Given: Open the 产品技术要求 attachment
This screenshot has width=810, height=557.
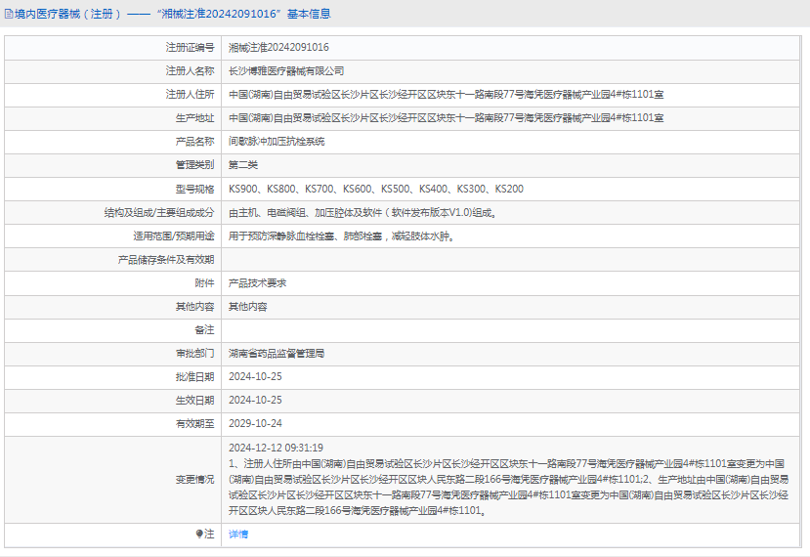Looking at the screenshot, I should click(257, 283).
